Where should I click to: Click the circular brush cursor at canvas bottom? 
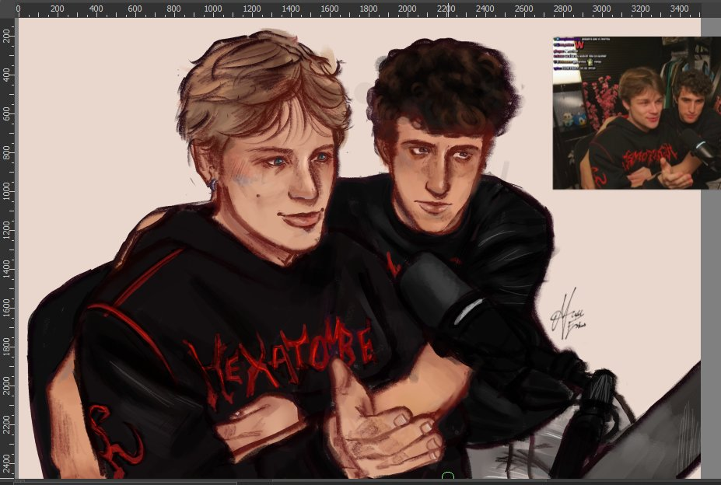(448, 476)
